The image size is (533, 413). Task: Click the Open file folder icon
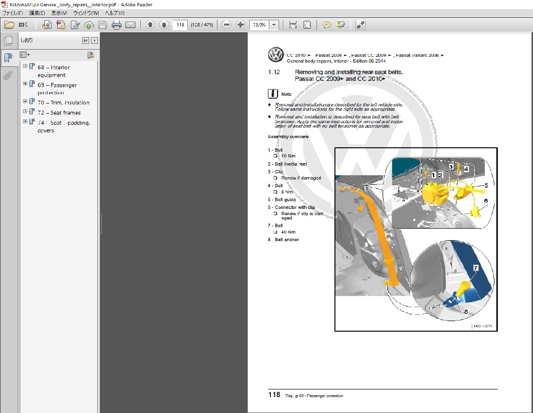pos(9,25)
